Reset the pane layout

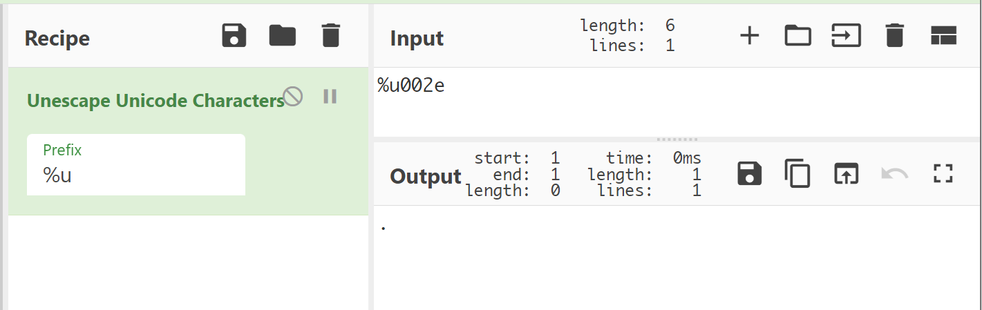[943, 36]
